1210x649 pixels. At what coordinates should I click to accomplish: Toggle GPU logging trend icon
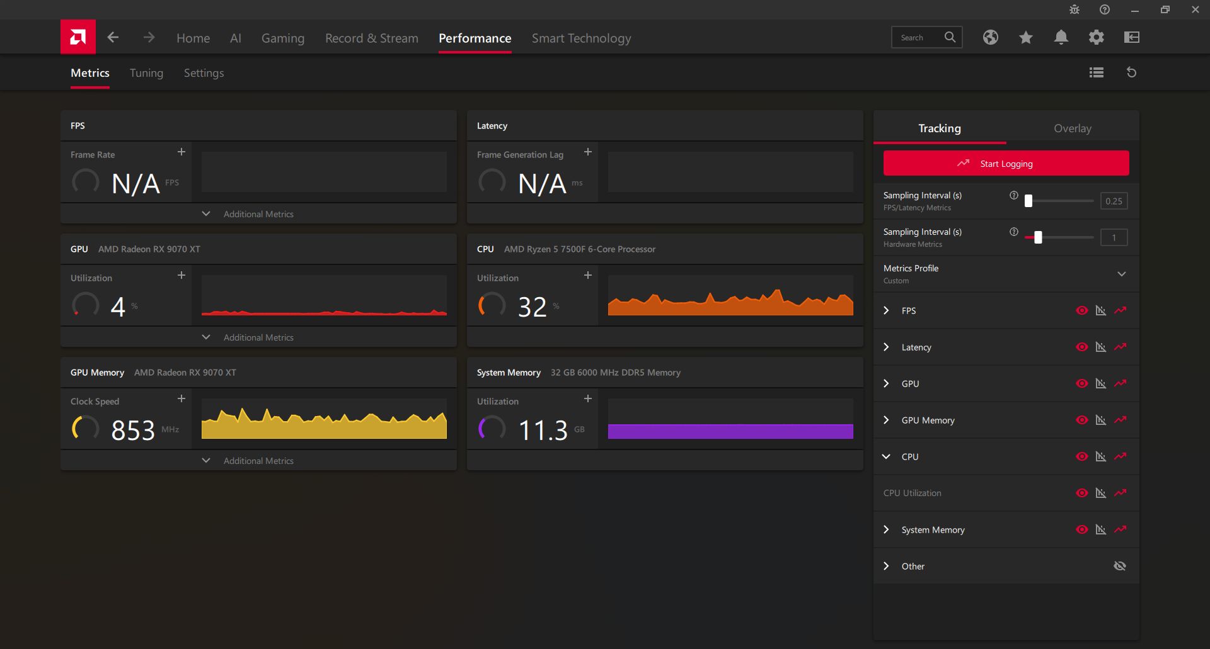[x=1121, y=383]
